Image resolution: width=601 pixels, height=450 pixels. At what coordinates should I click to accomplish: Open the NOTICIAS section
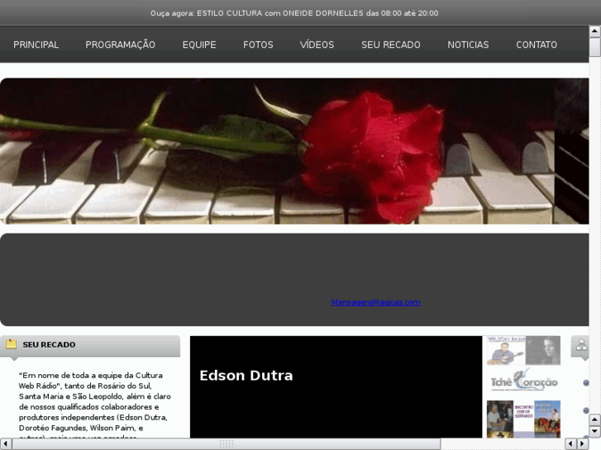click(x=468, y=45)
